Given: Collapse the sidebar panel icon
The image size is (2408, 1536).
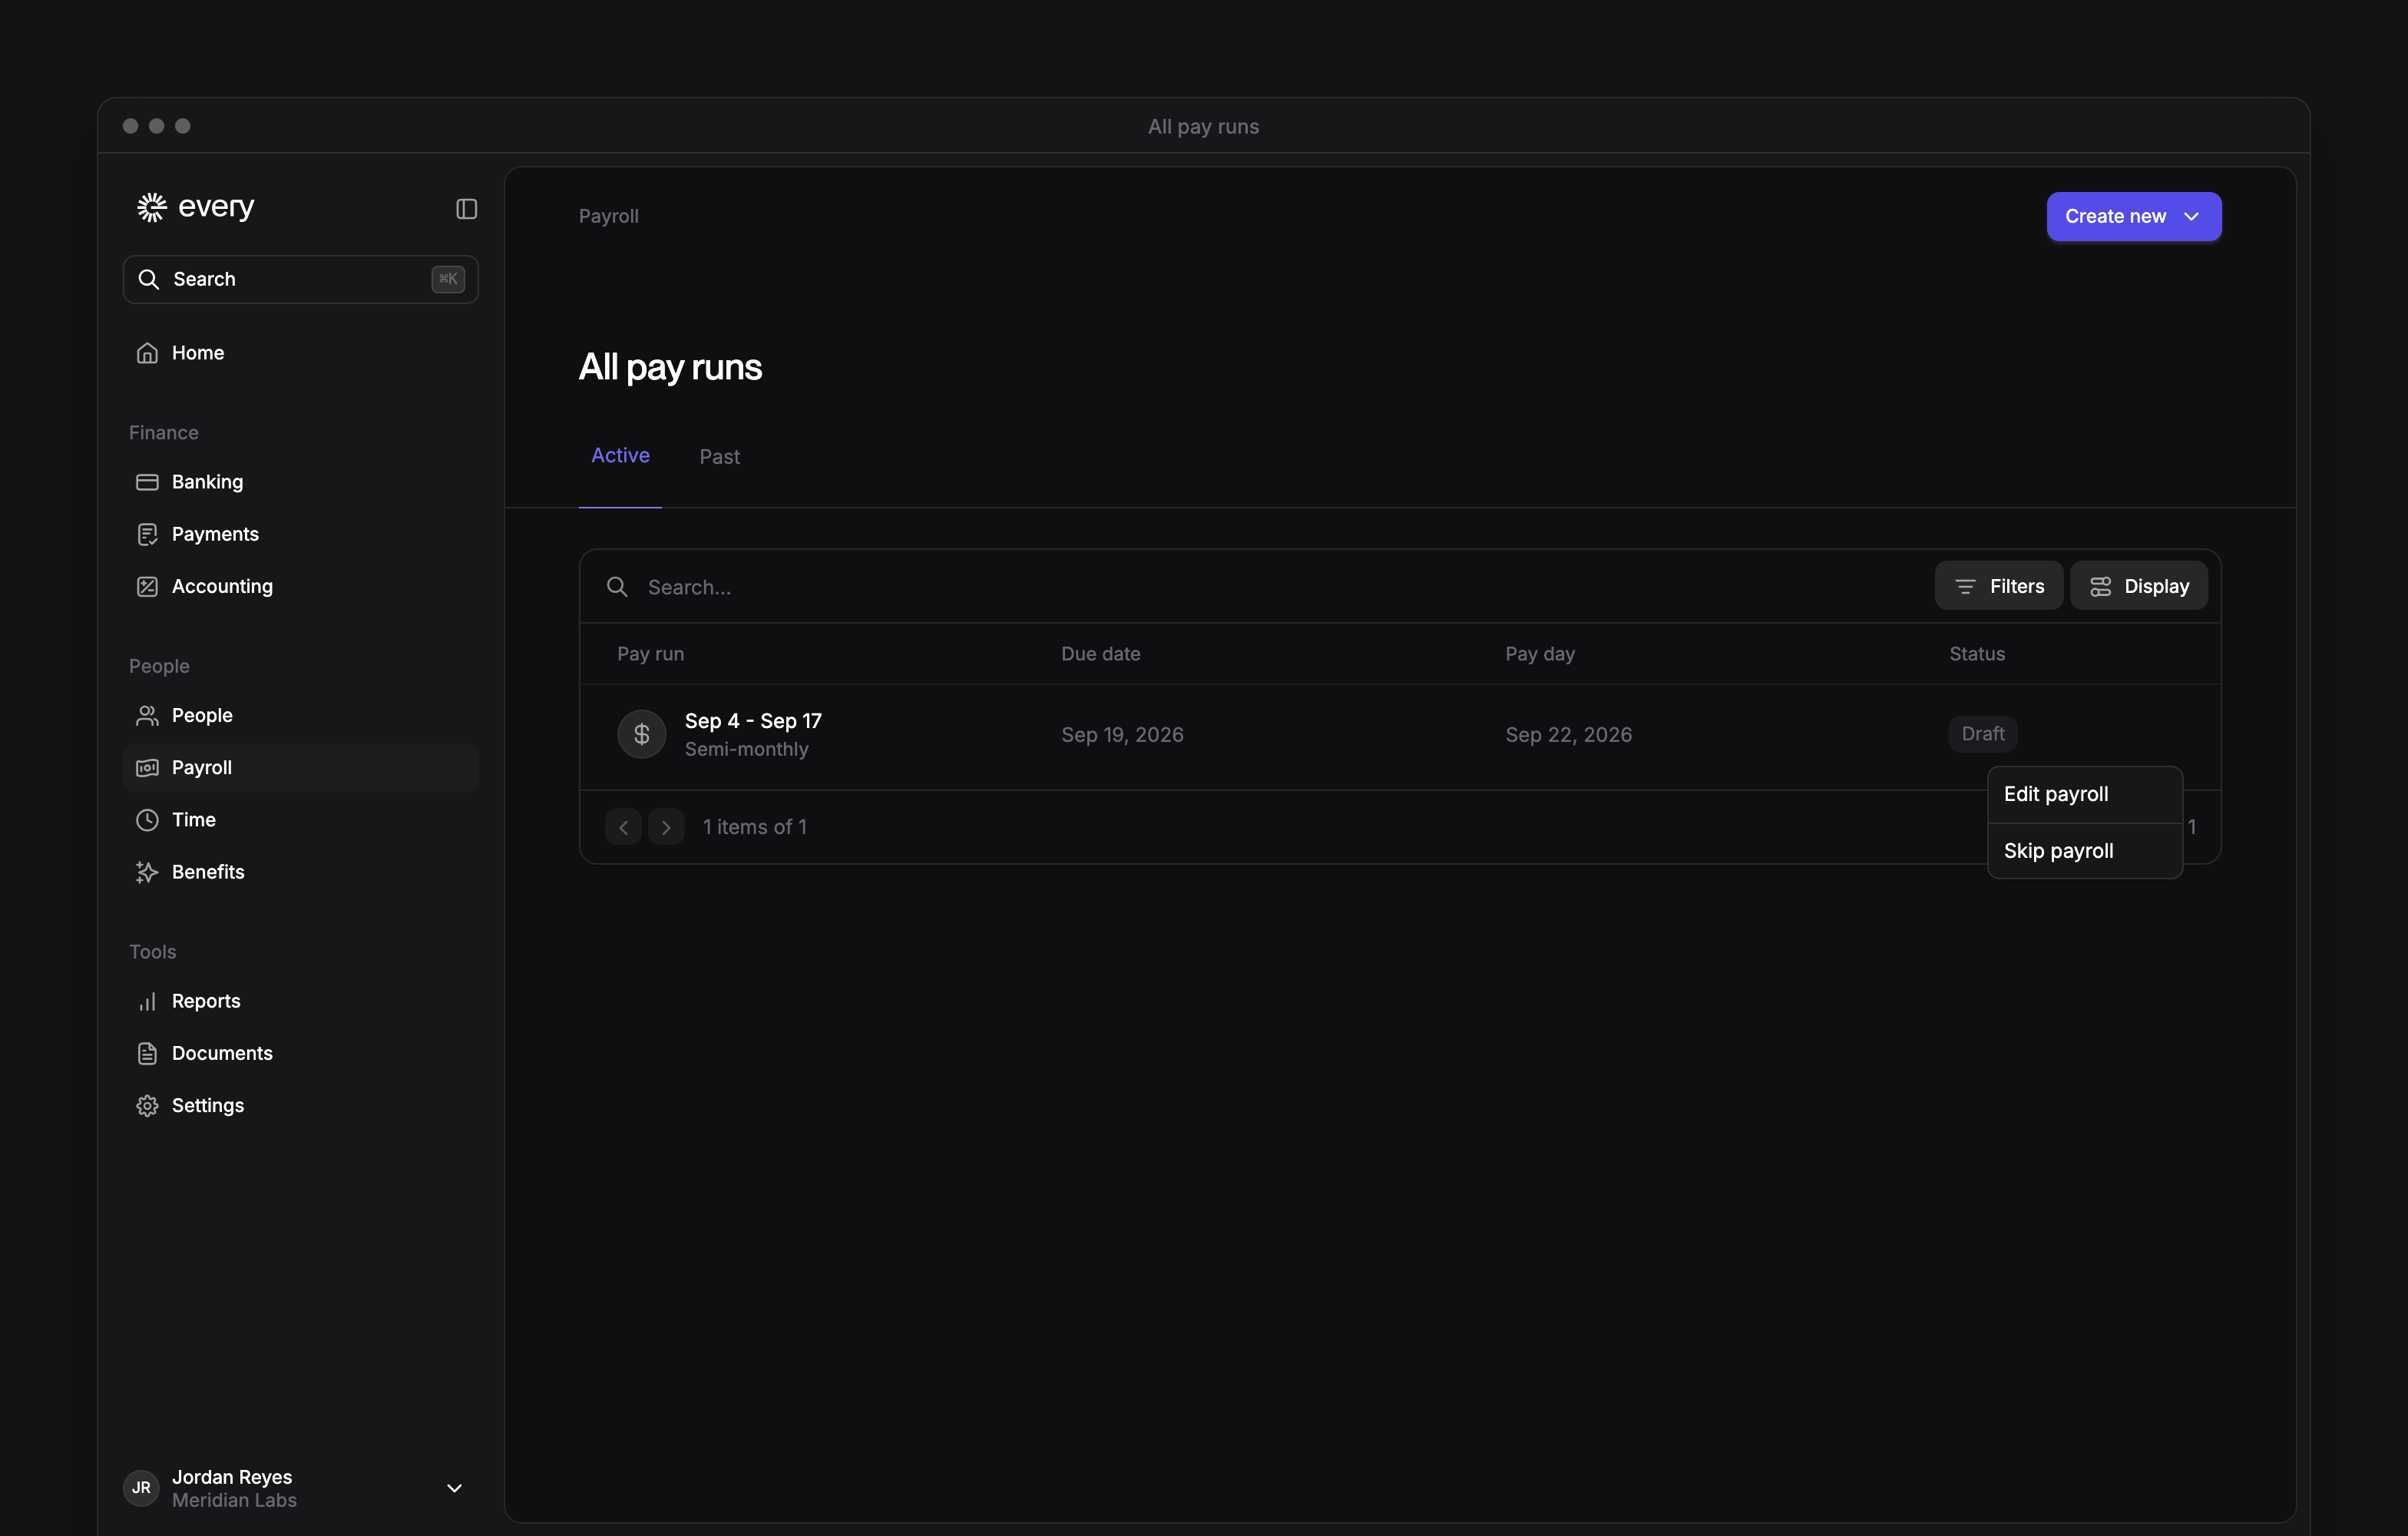Looking at the screenshot, I should [x=466, y=209].
